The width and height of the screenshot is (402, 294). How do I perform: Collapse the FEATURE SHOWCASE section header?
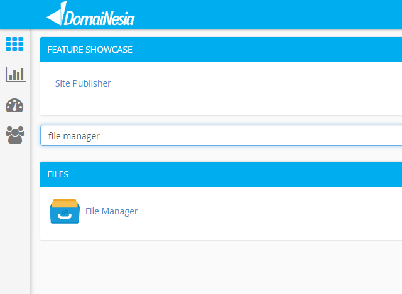point(221,50)
